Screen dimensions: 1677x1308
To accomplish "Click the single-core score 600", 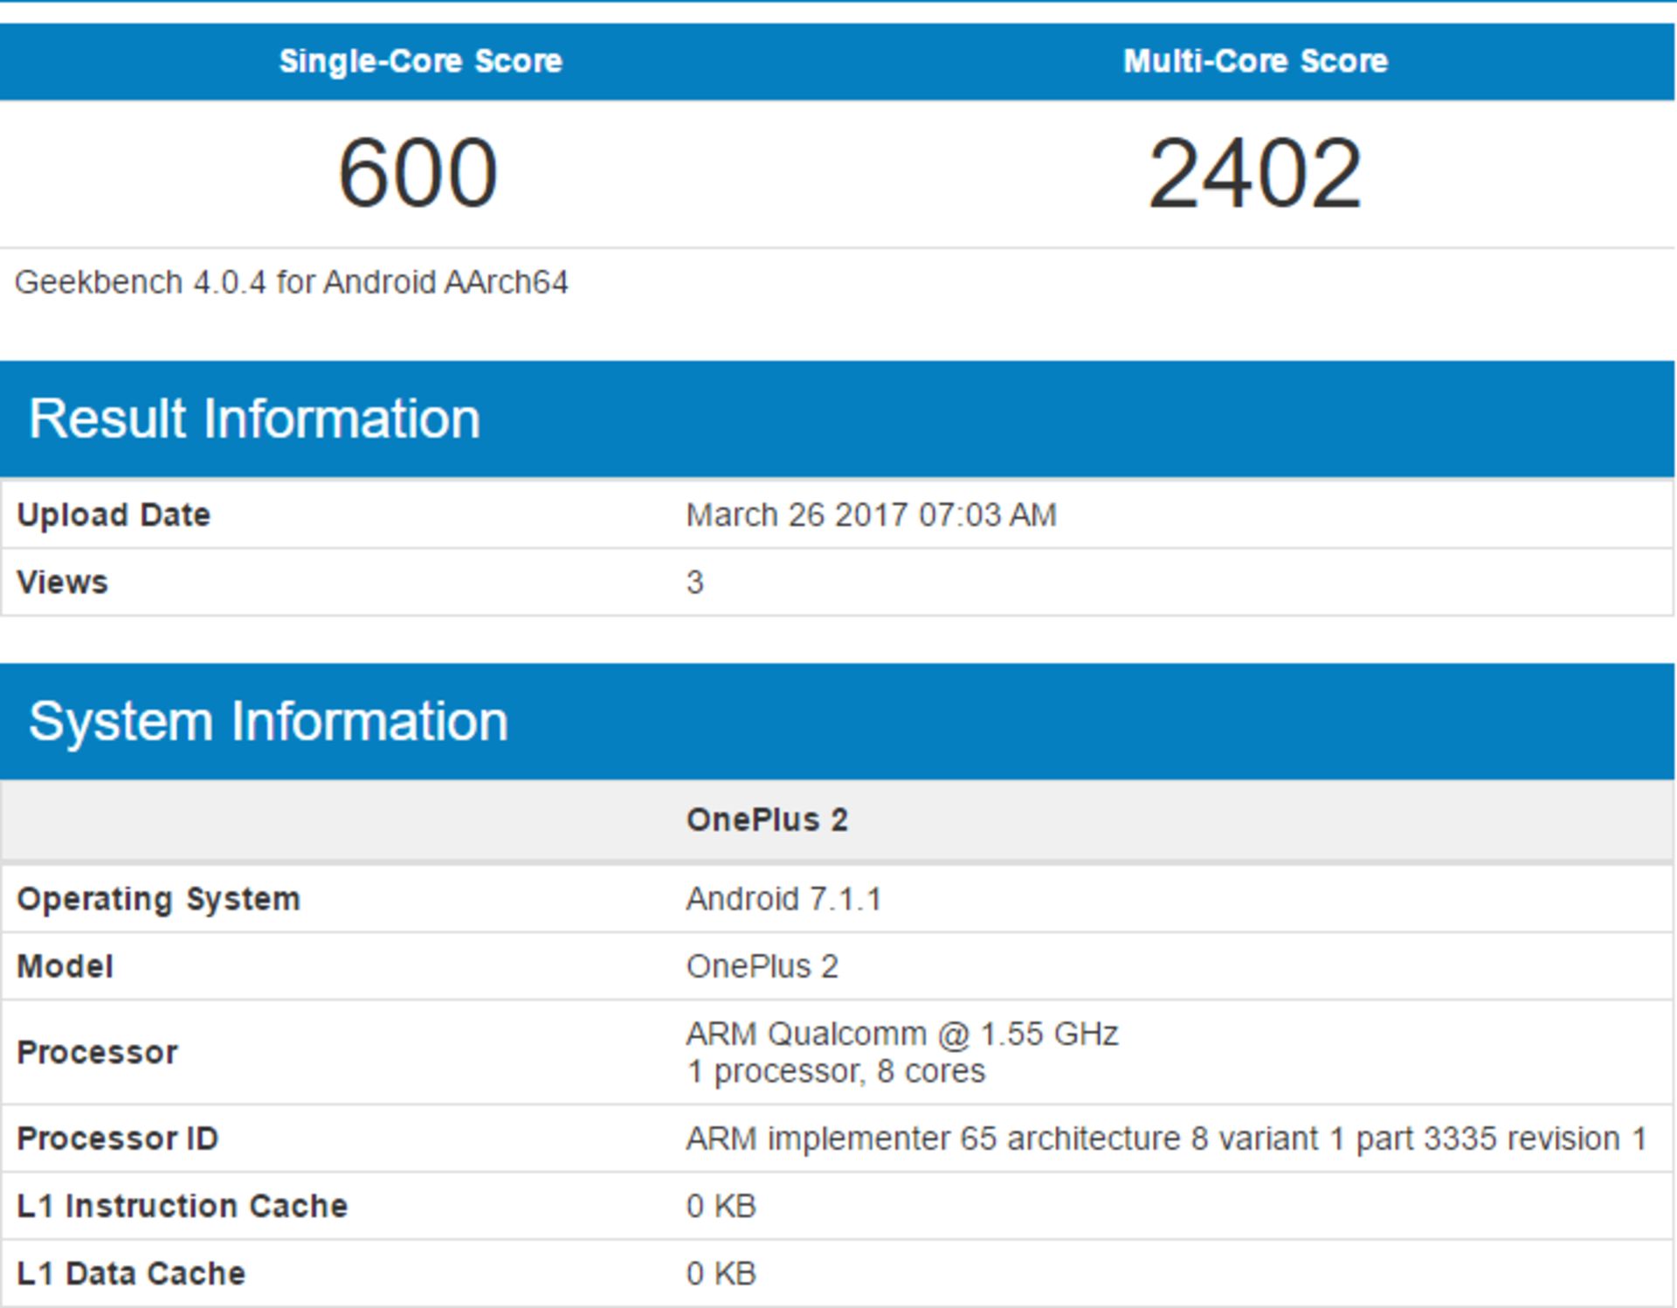I will (x=418, y=174).
